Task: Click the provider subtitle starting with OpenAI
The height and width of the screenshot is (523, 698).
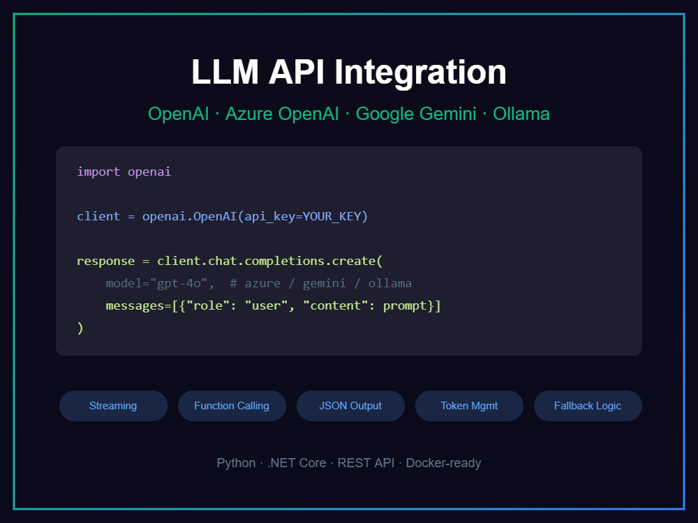Action: (349, 114)
